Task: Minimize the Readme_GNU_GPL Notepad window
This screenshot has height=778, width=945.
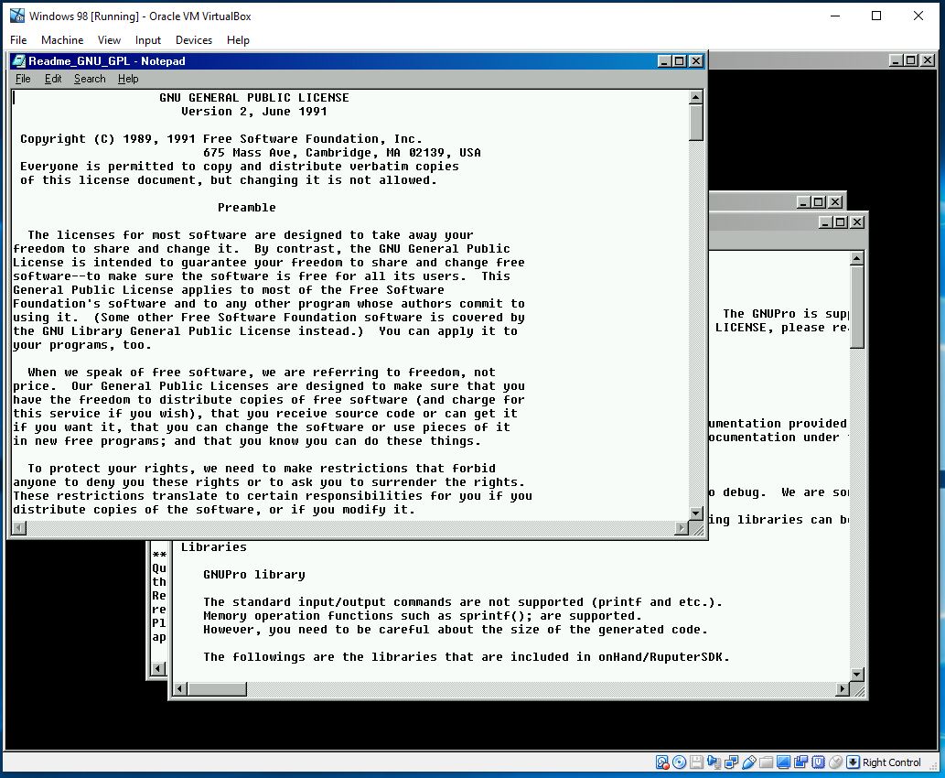Action: tap(664, 61)
